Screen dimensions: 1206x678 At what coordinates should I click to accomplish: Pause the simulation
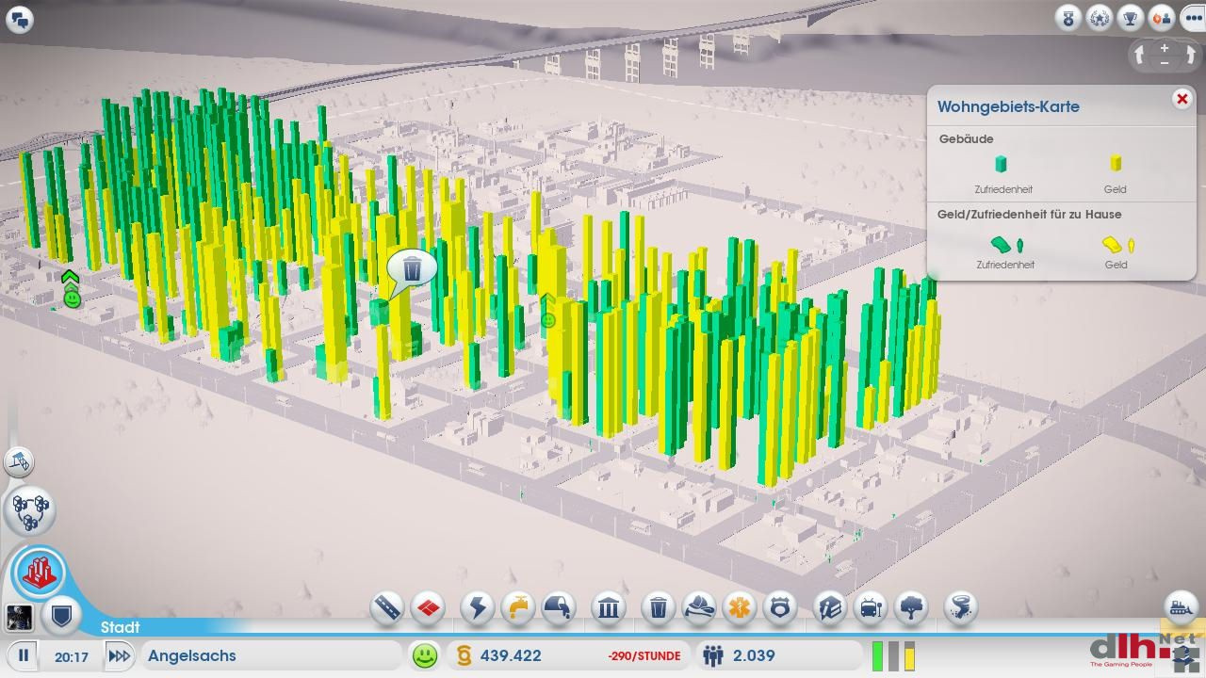[x=24, y=655]
